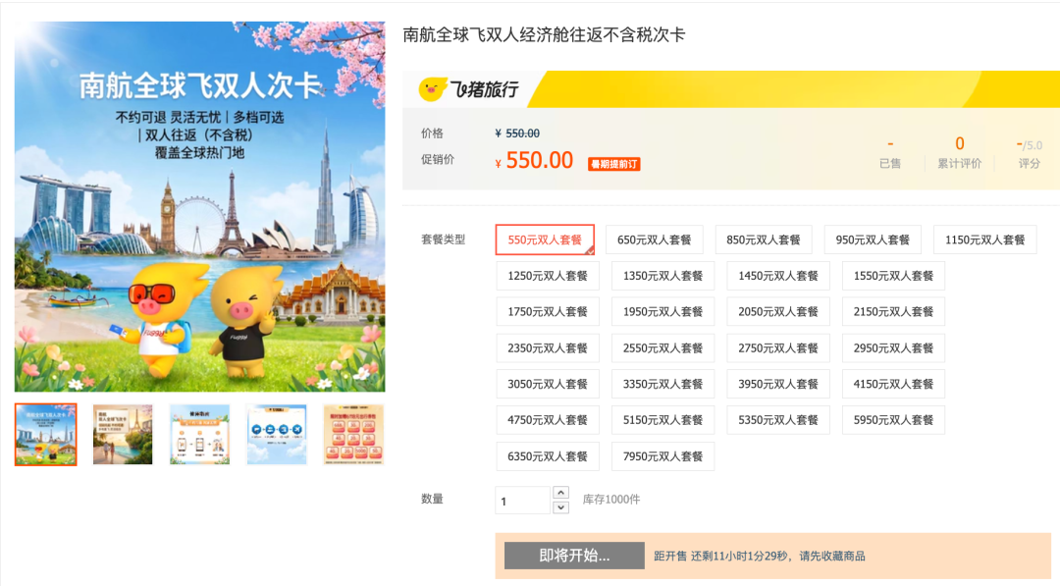Select package 2050元双人套餐
The width and height of the screenshot is (1060, 586).
click(x=778, y=311)
